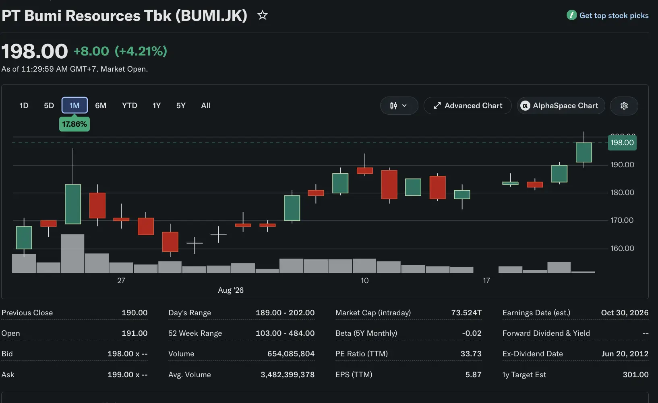Select the 1D time range tab
Screen dimensions: 658x403
pyautogui.click(x=24, y=105)
